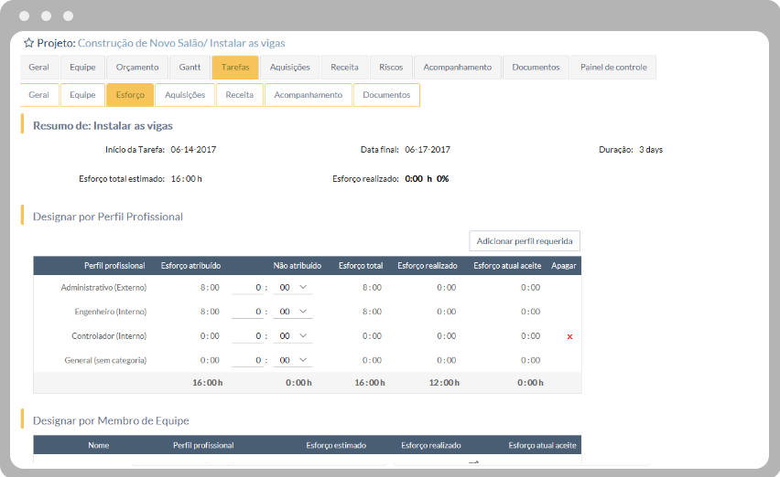Click hours field for Engenheiro (Interno)

247,313
